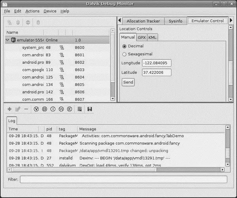Select log entry '/data/app/vmdl13291.tmp changed; unpacking'
This screenshot has width=237, height=198.
click(116, 151)
